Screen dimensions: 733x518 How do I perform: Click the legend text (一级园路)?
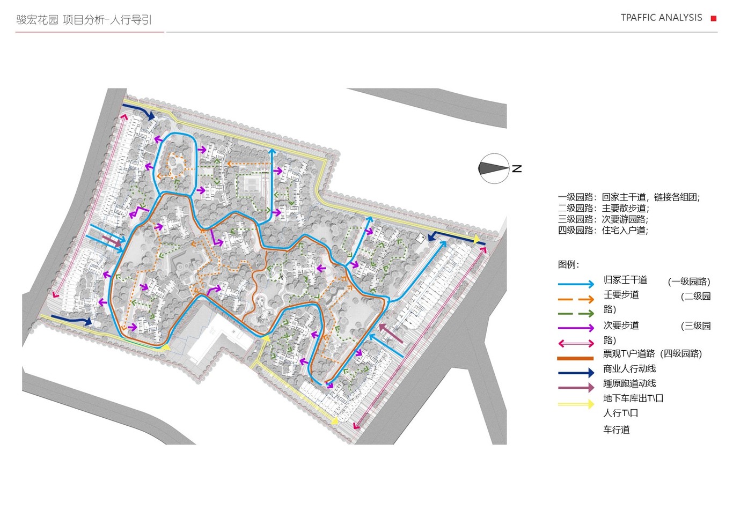click(689, 282)
